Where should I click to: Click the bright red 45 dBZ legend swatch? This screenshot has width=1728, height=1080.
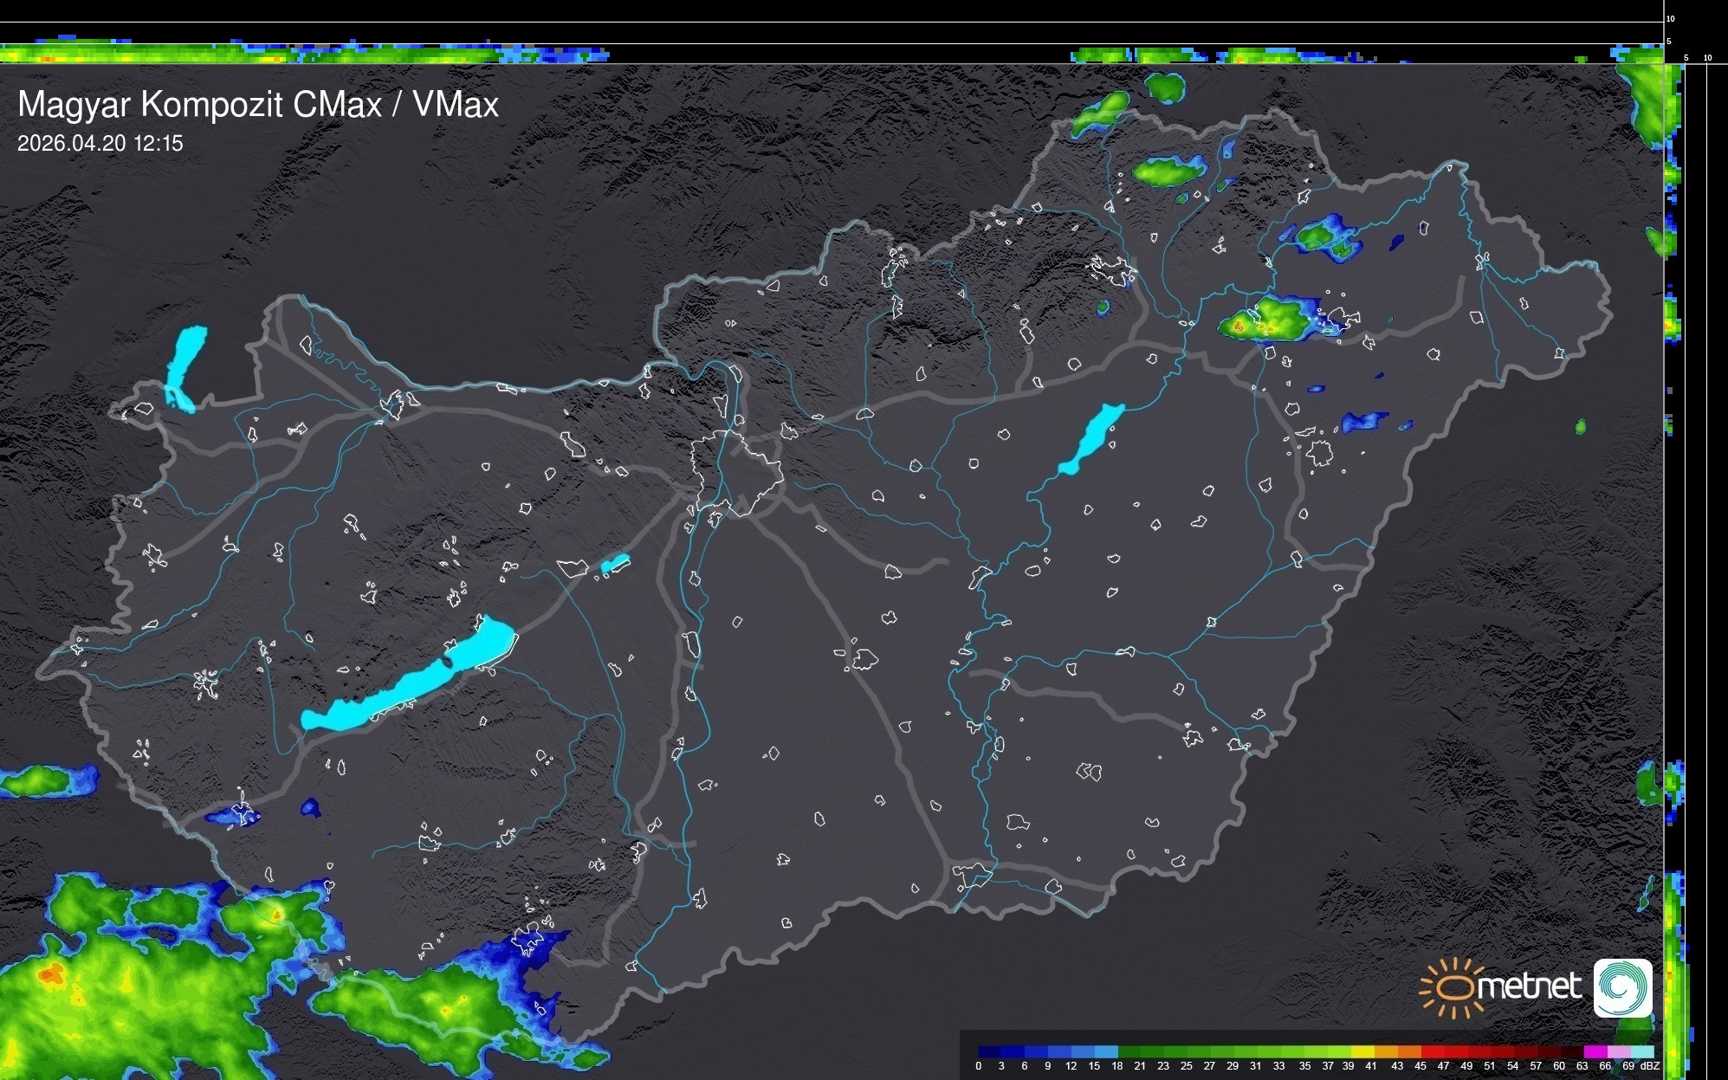click(x=1433, y=1051)
